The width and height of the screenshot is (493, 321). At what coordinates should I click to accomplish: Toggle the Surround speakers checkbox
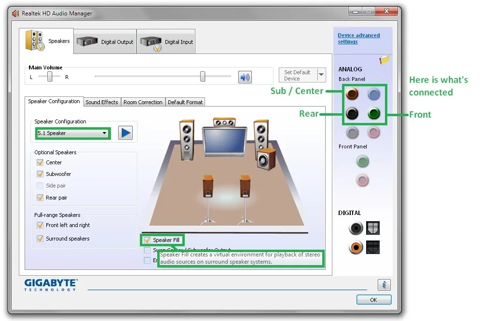40,239
